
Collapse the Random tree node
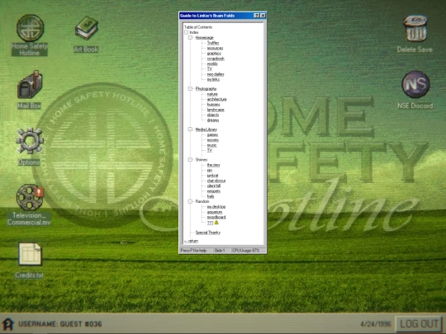pyautogui.click(x=190, y=201)
